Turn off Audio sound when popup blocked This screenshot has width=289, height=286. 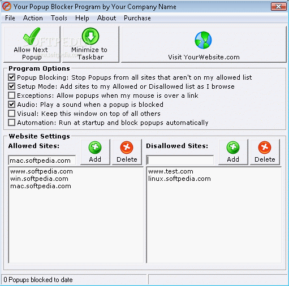(x=12, y=105)
